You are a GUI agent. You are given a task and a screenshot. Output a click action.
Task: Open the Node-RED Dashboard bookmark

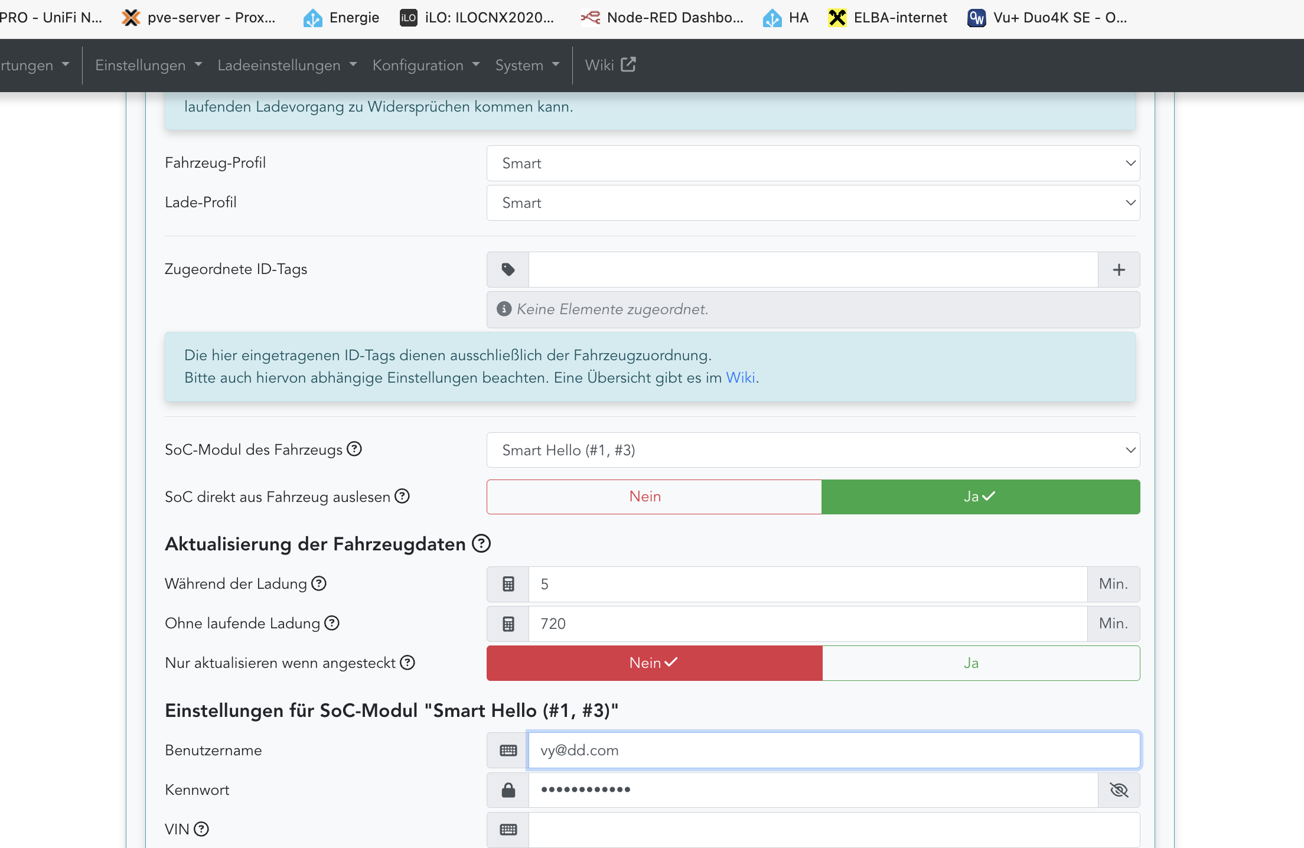[x=663, y=18]
